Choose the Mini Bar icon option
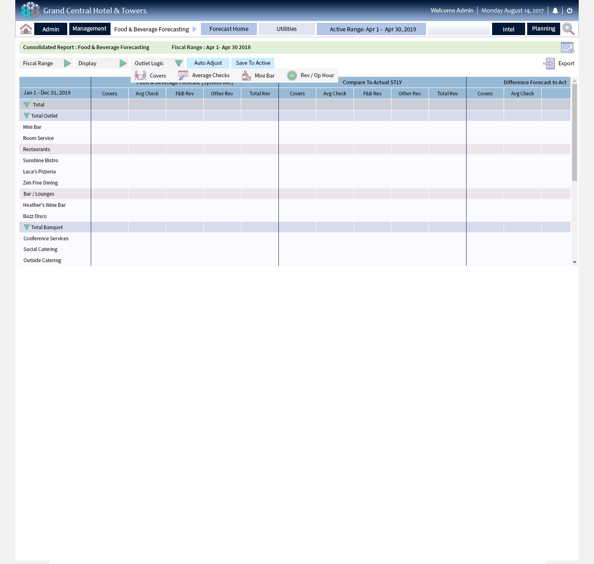This screenshot has height=564, width=594. coord(247,76)
